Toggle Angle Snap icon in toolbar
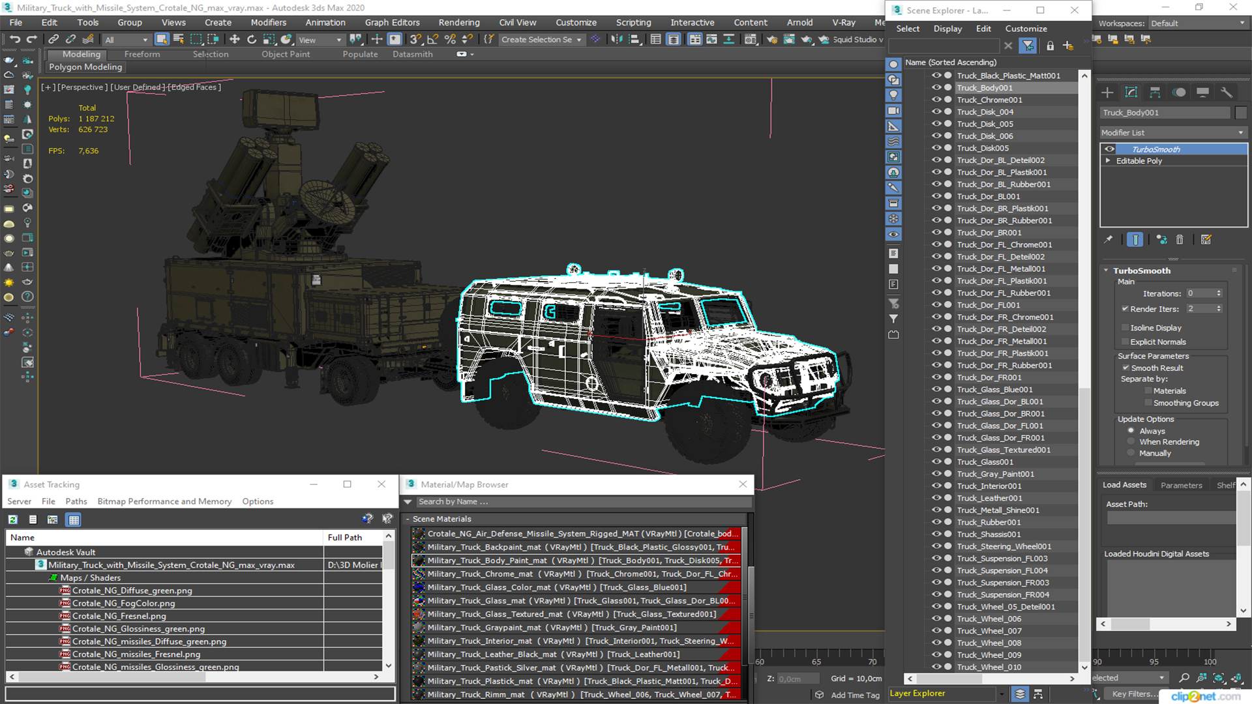The height and width of the screenshot is (704, 1252). (x=432, y=40)
